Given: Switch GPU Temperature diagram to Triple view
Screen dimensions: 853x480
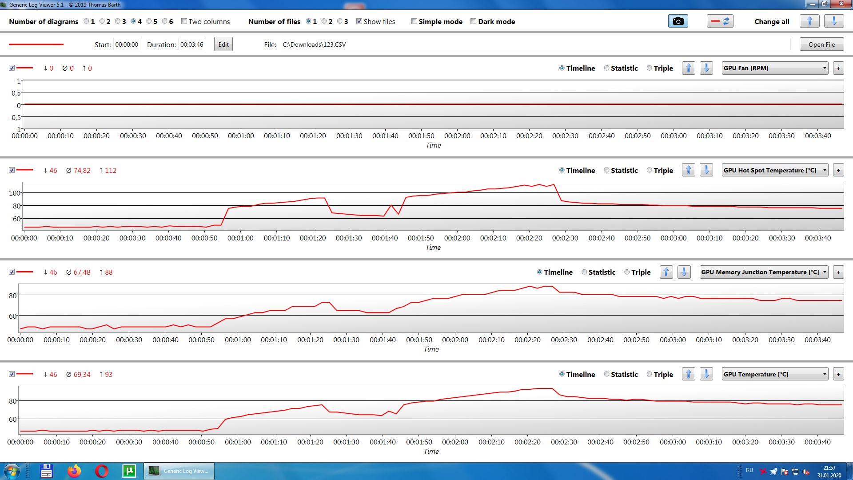Looking at the screenshot, I should [x=650, y=374].
